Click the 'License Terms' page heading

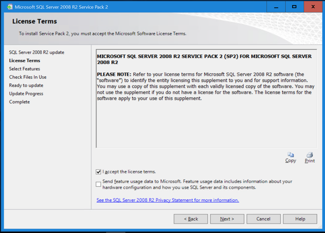[35, 21]
